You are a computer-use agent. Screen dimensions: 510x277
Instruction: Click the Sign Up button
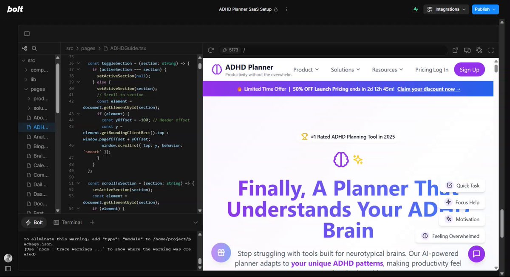(469, 70)
